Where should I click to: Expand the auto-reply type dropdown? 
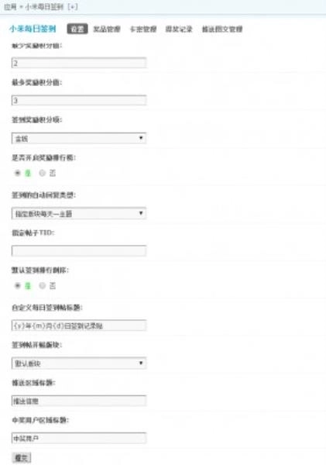[x=79, y=214]
